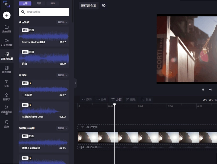Switch to 特效 tab

coord(53,4)
